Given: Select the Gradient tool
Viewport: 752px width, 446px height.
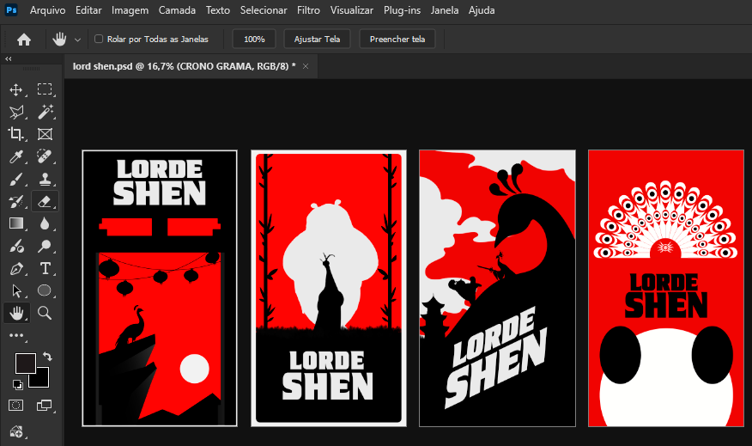Looking at the screenshot, I should click(x=16, y=223).
